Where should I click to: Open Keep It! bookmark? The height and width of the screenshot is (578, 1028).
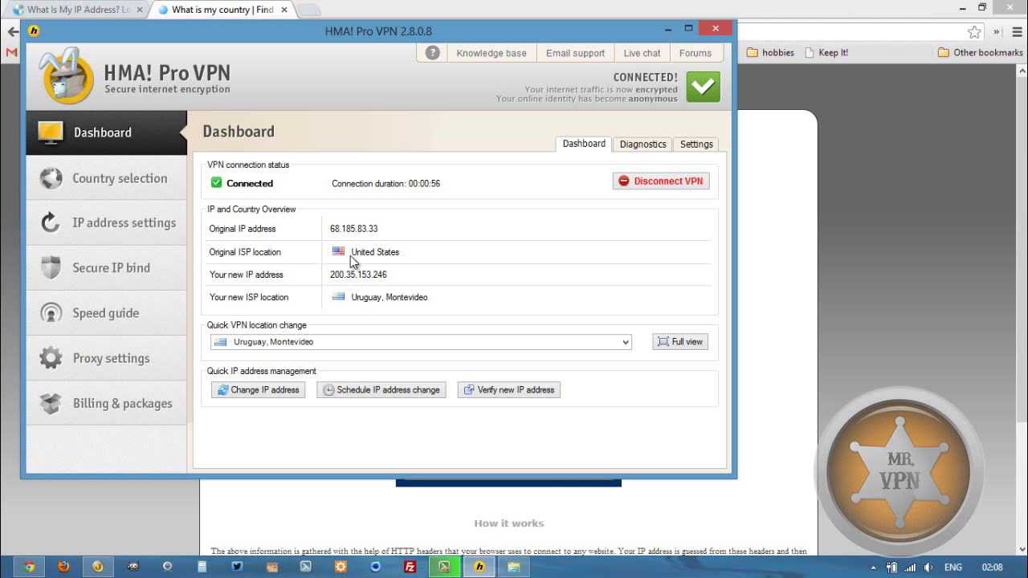coord(826,52)
